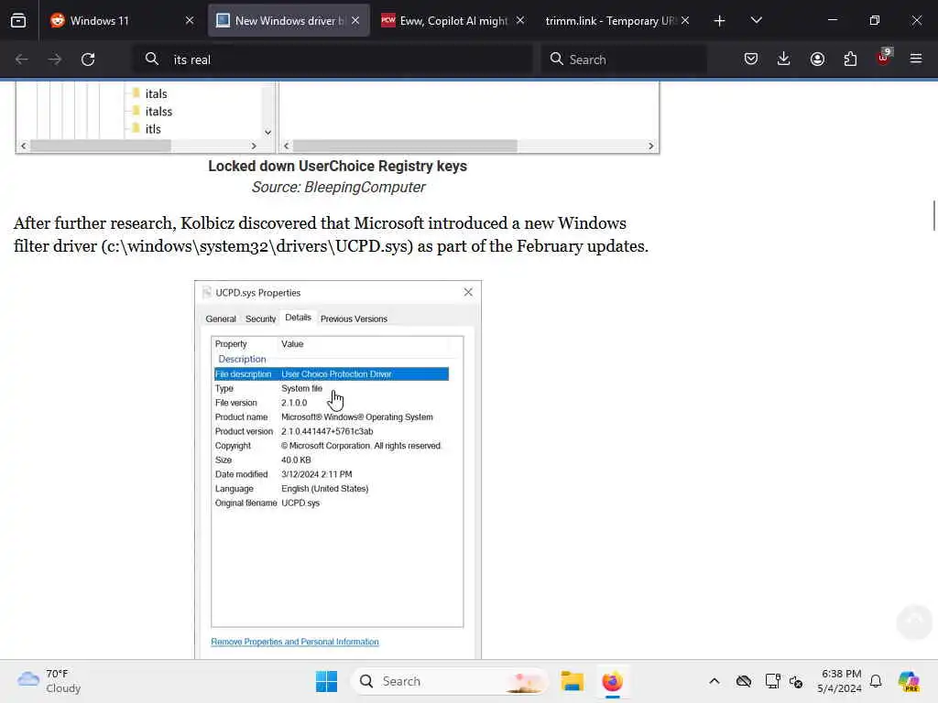Reload the current page
Image resolution: width=938 pixels, height=703 pixels.
point(88,59)
